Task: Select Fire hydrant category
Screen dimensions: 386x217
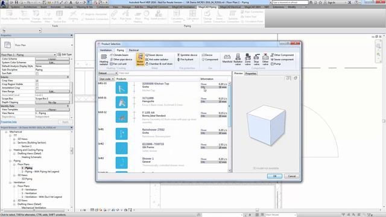Action: pos(185,60)
